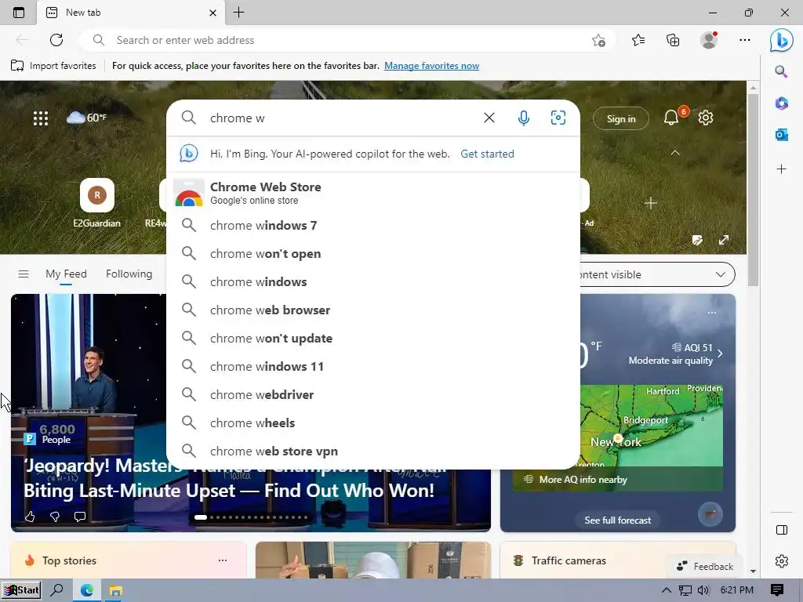Open the feed hamburger menu
This screenshot has height=602, width=803.
tap(24, 274)
